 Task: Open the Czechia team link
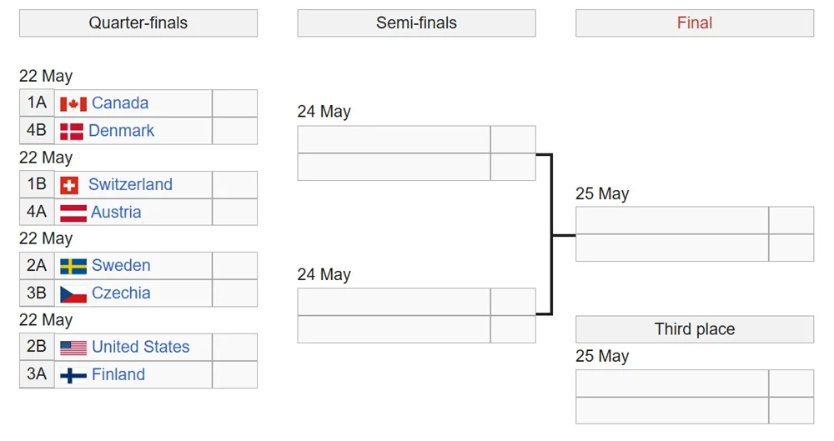pyautogui.click(x=121, y=293)
